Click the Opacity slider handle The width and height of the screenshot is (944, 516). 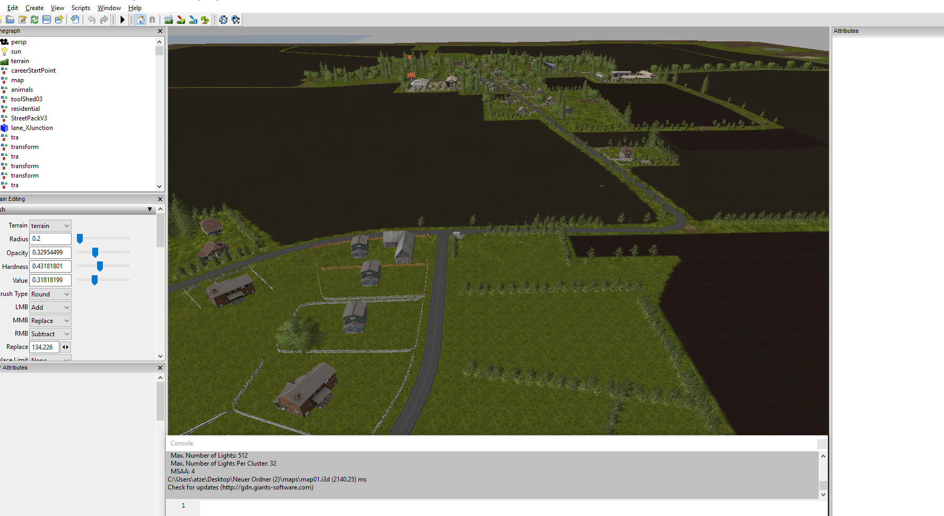click(x=95, y=252)
